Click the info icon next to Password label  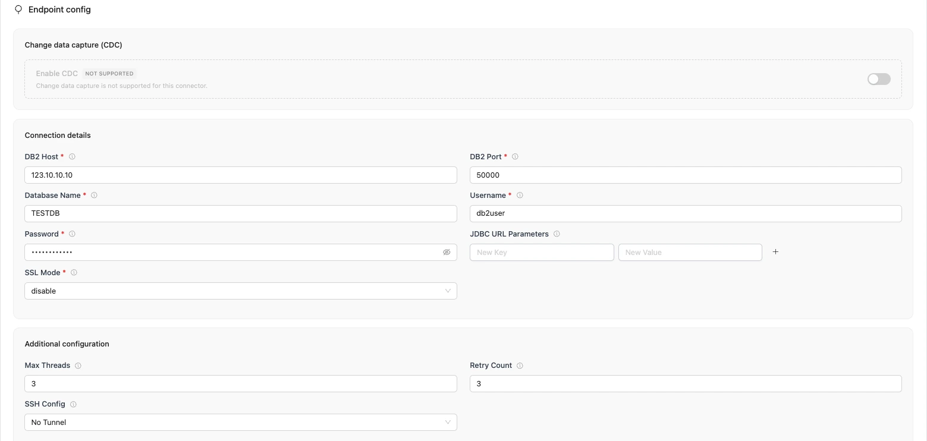tap(73, 234)
